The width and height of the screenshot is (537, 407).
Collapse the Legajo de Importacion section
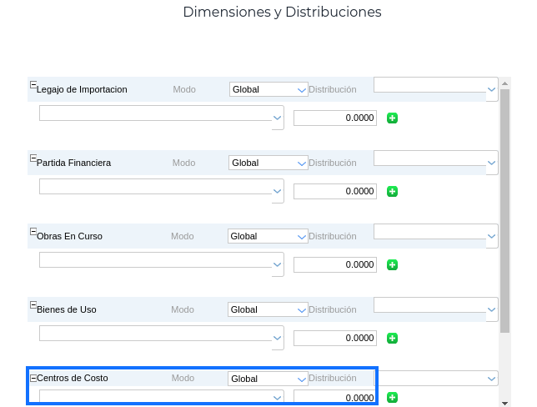coord(33,85)
